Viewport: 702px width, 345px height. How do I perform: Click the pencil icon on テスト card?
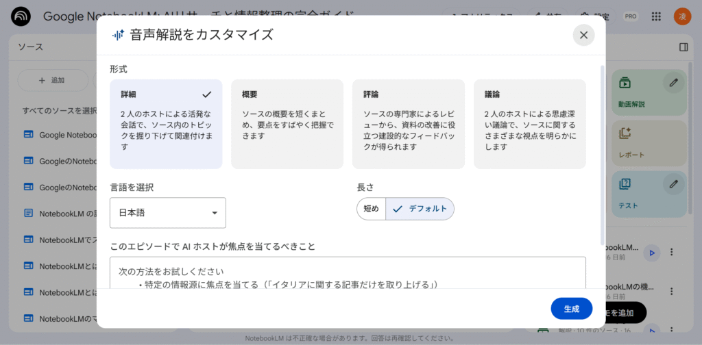click(x=674, y=184)
